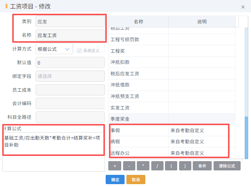Select the 季度奖金 row
The height and width of the screenshot is (186, 251).
pos(172,119)
